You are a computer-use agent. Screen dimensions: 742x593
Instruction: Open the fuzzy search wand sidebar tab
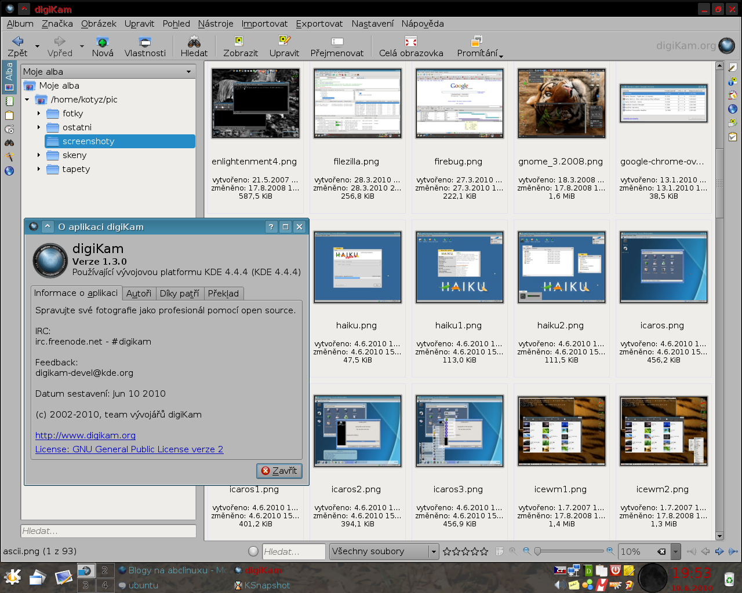click(9, 157)
